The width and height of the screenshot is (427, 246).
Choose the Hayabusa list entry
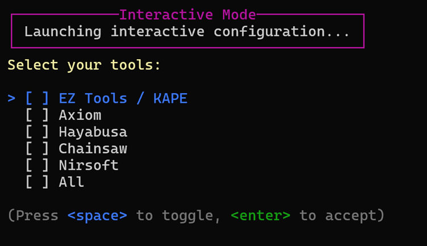tap(93, 132)
